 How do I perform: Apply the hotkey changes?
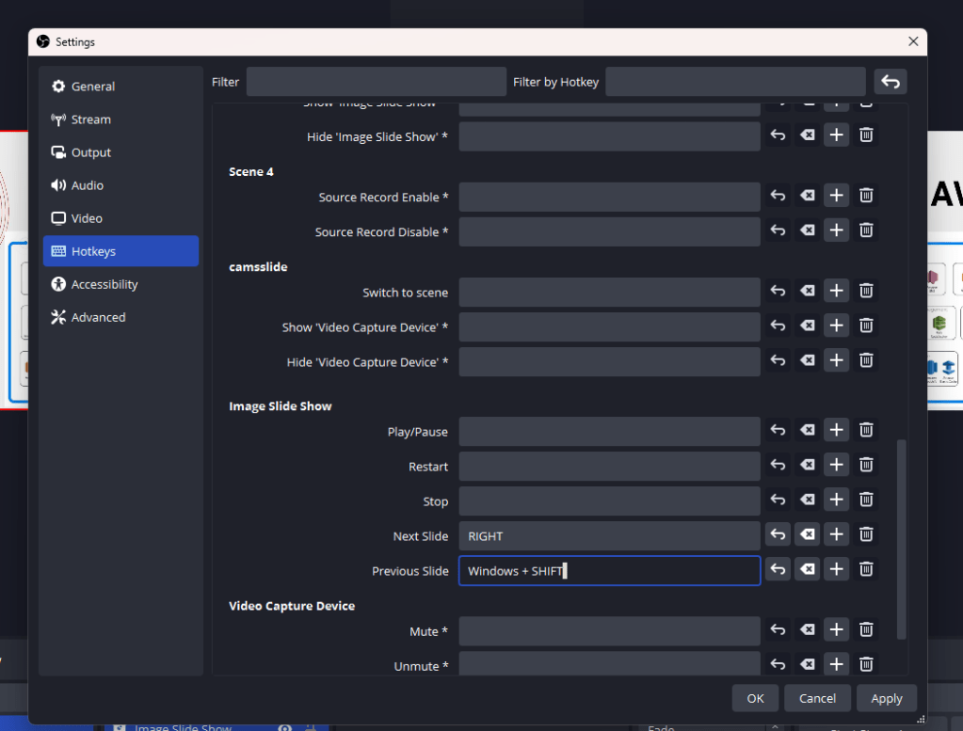(886, 698)
